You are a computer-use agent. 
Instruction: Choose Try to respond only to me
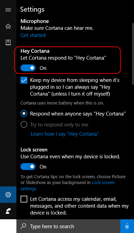tap(24, 124)
